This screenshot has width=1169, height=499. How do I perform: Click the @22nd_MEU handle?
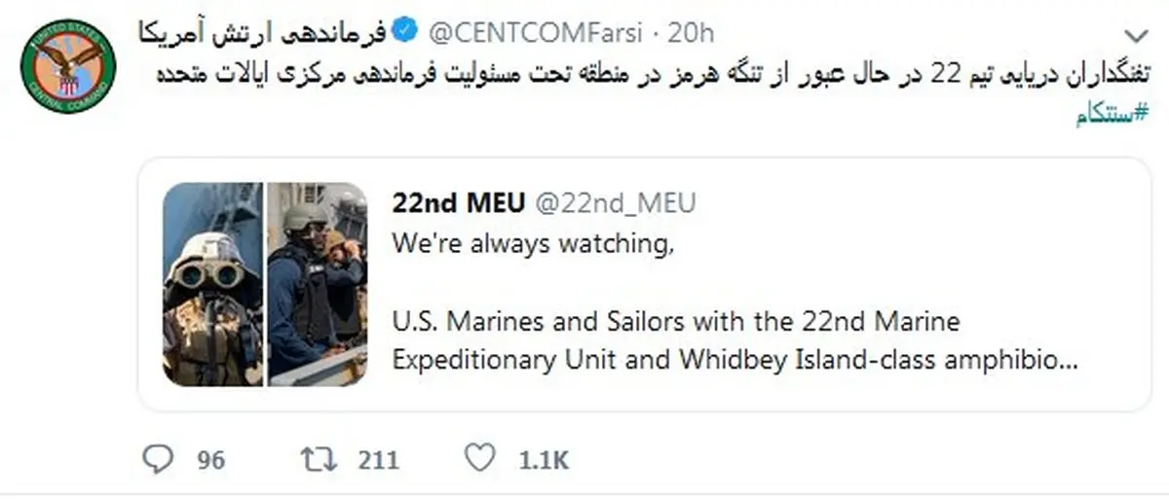[x=616, y=202]
